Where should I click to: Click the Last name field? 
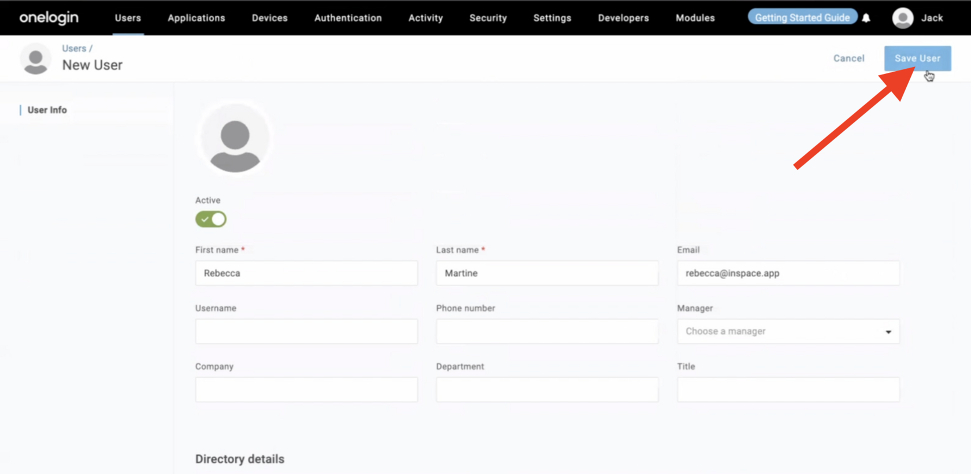(x=547, y=273)
